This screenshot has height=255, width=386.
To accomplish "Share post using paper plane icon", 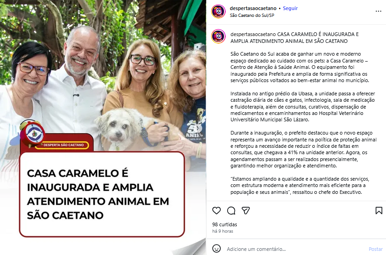I will tap(245, 210).
